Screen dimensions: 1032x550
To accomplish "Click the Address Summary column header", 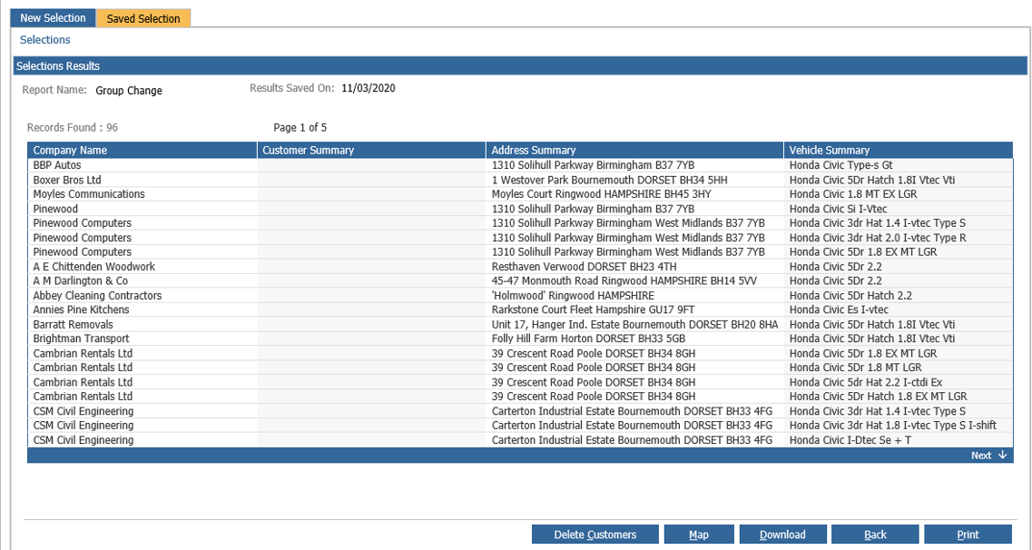I will pos(634,150).
